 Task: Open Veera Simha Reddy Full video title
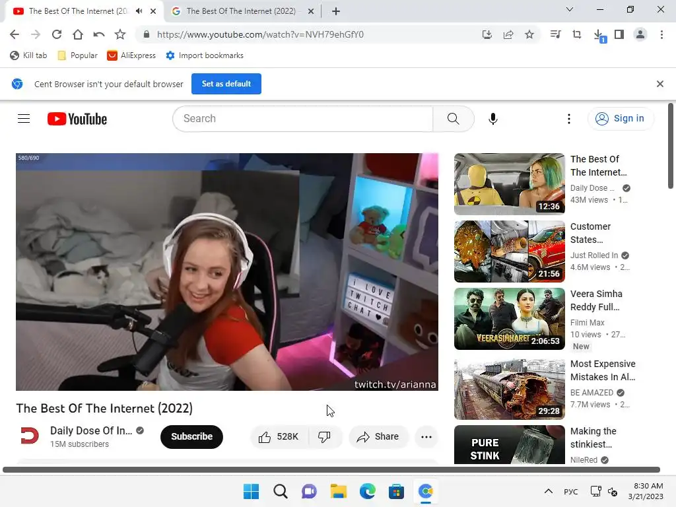pos(596,300)
